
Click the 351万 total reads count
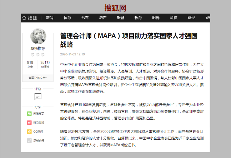tap(45, 63)
